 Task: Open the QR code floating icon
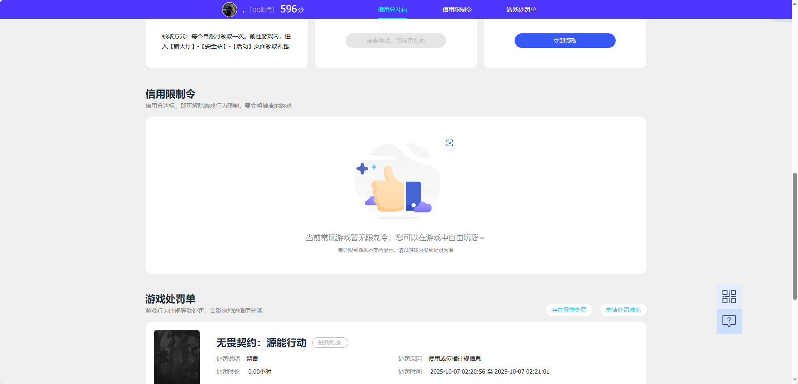coord(729,297)
